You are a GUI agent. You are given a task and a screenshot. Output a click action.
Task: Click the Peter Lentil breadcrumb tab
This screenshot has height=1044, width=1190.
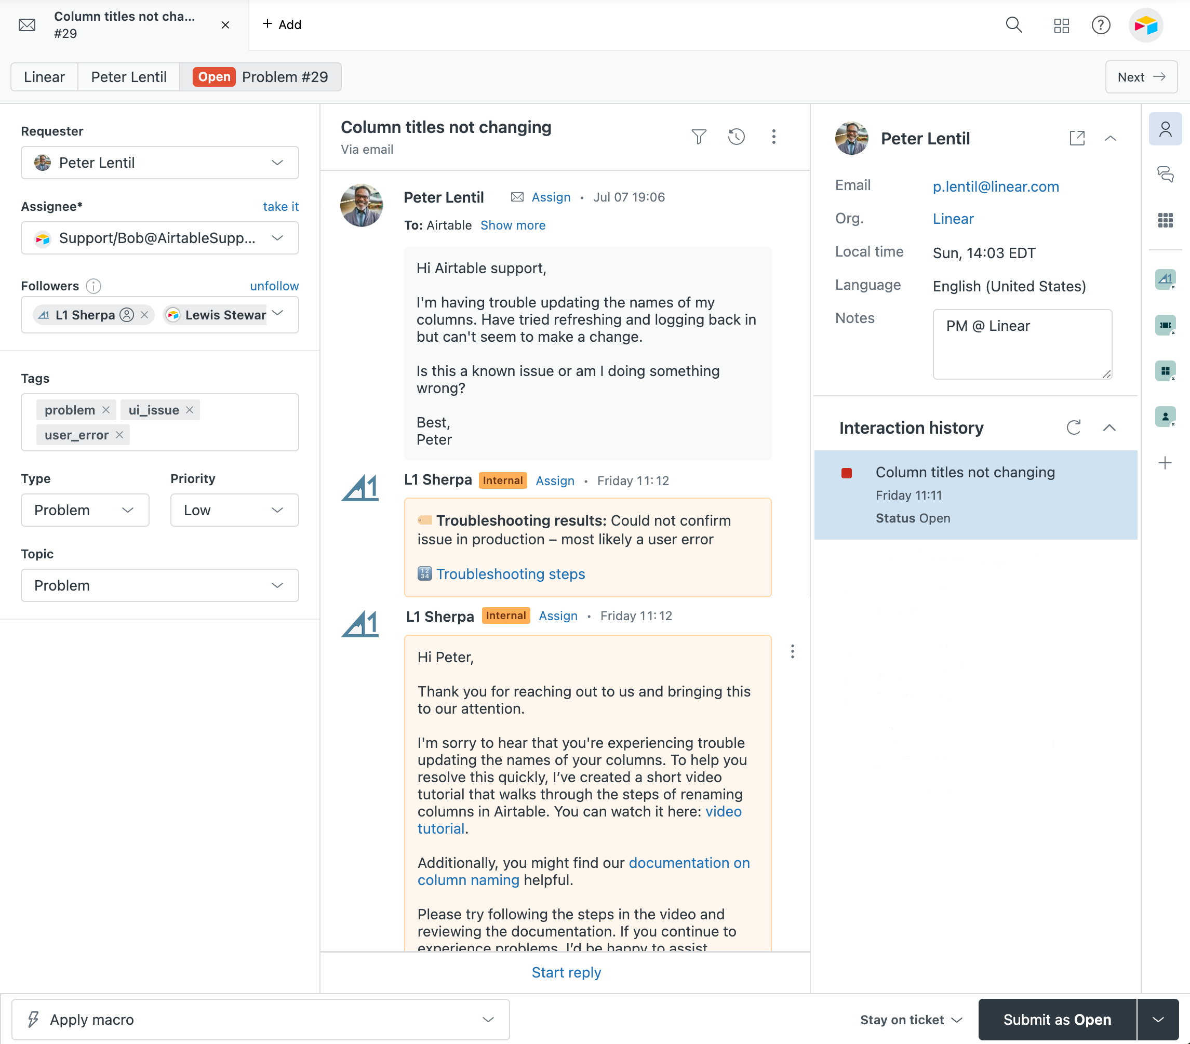[x=129, y=77]
